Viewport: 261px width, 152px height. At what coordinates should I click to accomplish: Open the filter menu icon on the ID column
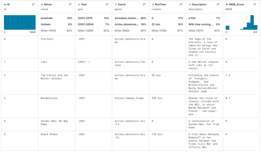[33, 4]
